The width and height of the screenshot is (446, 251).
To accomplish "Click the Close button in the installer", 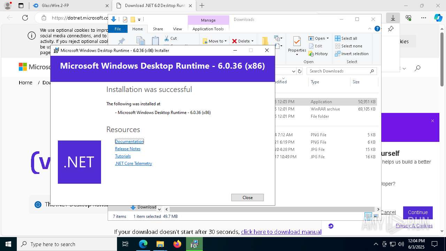I will tap(247, 197).
